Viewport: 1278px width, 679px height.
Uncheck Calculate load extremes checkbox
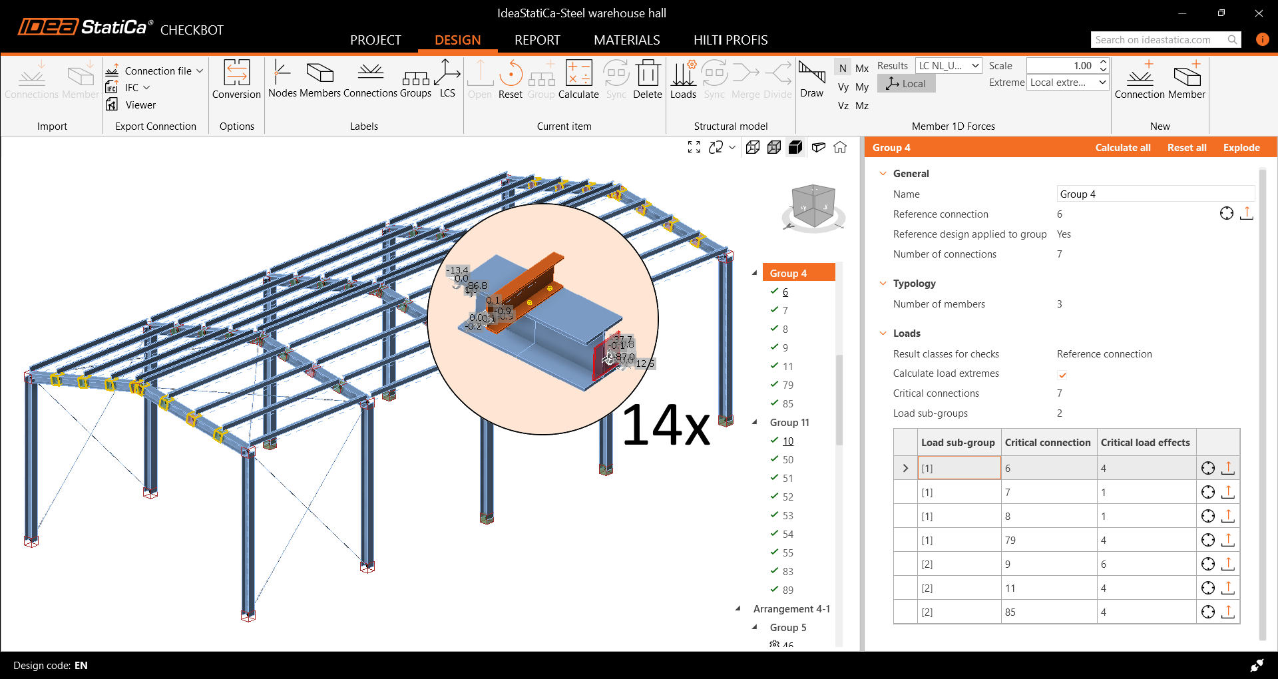click(x=1062, y=375)
